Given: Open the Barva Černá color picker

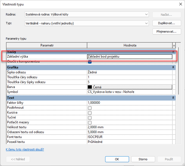Looking at the screenshot, I should (x=130, y=87).
